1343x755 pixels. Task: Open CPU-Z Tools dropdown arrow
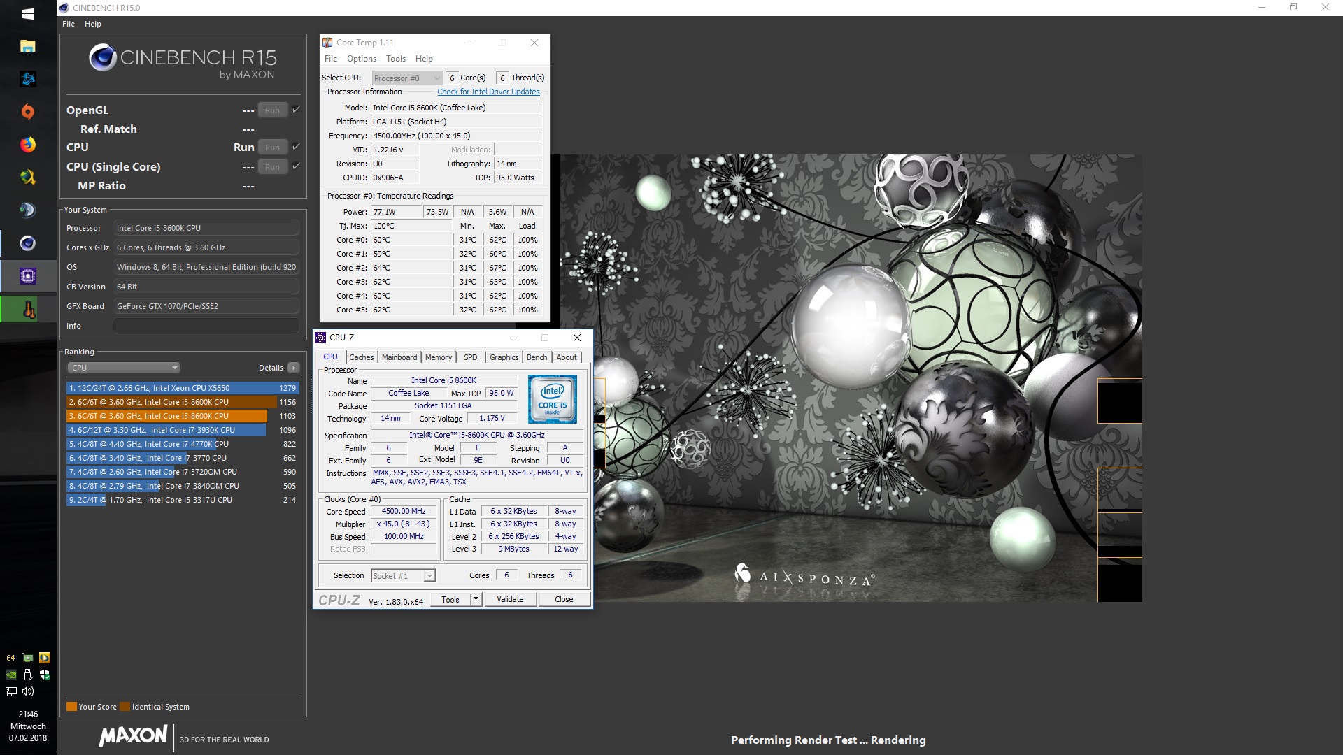tap(476, 599)
